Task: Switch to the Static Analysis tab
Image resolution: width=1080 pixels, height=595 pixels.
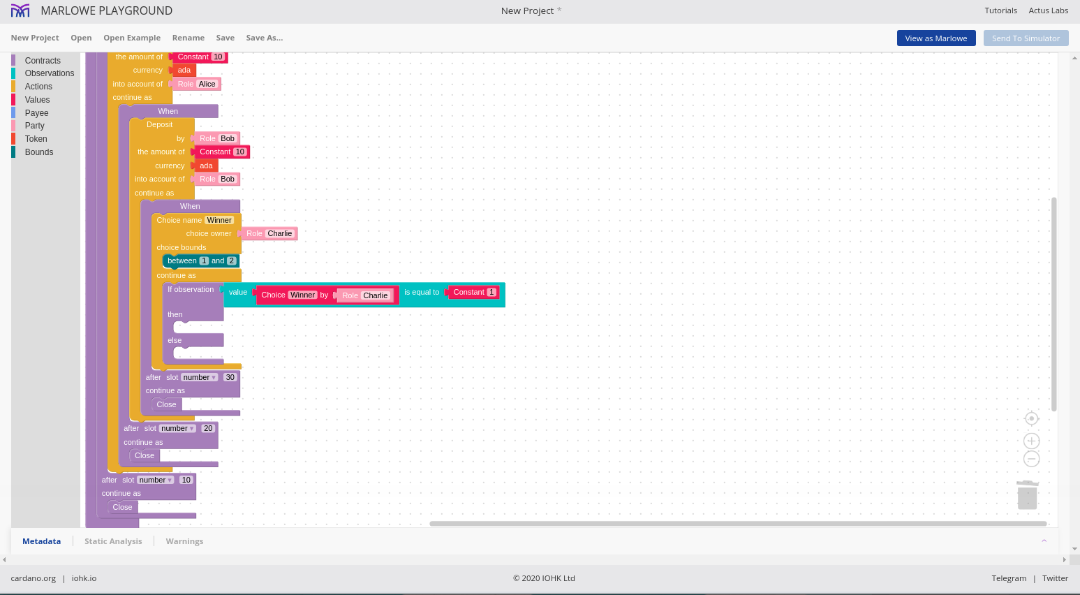Action: [113, 541]
